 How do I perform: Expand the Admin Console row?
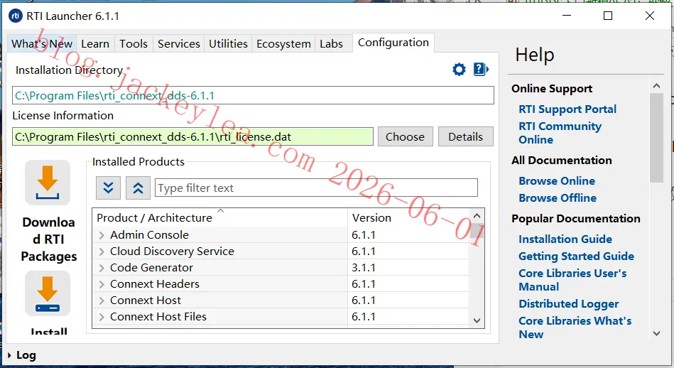click(102, 235)
